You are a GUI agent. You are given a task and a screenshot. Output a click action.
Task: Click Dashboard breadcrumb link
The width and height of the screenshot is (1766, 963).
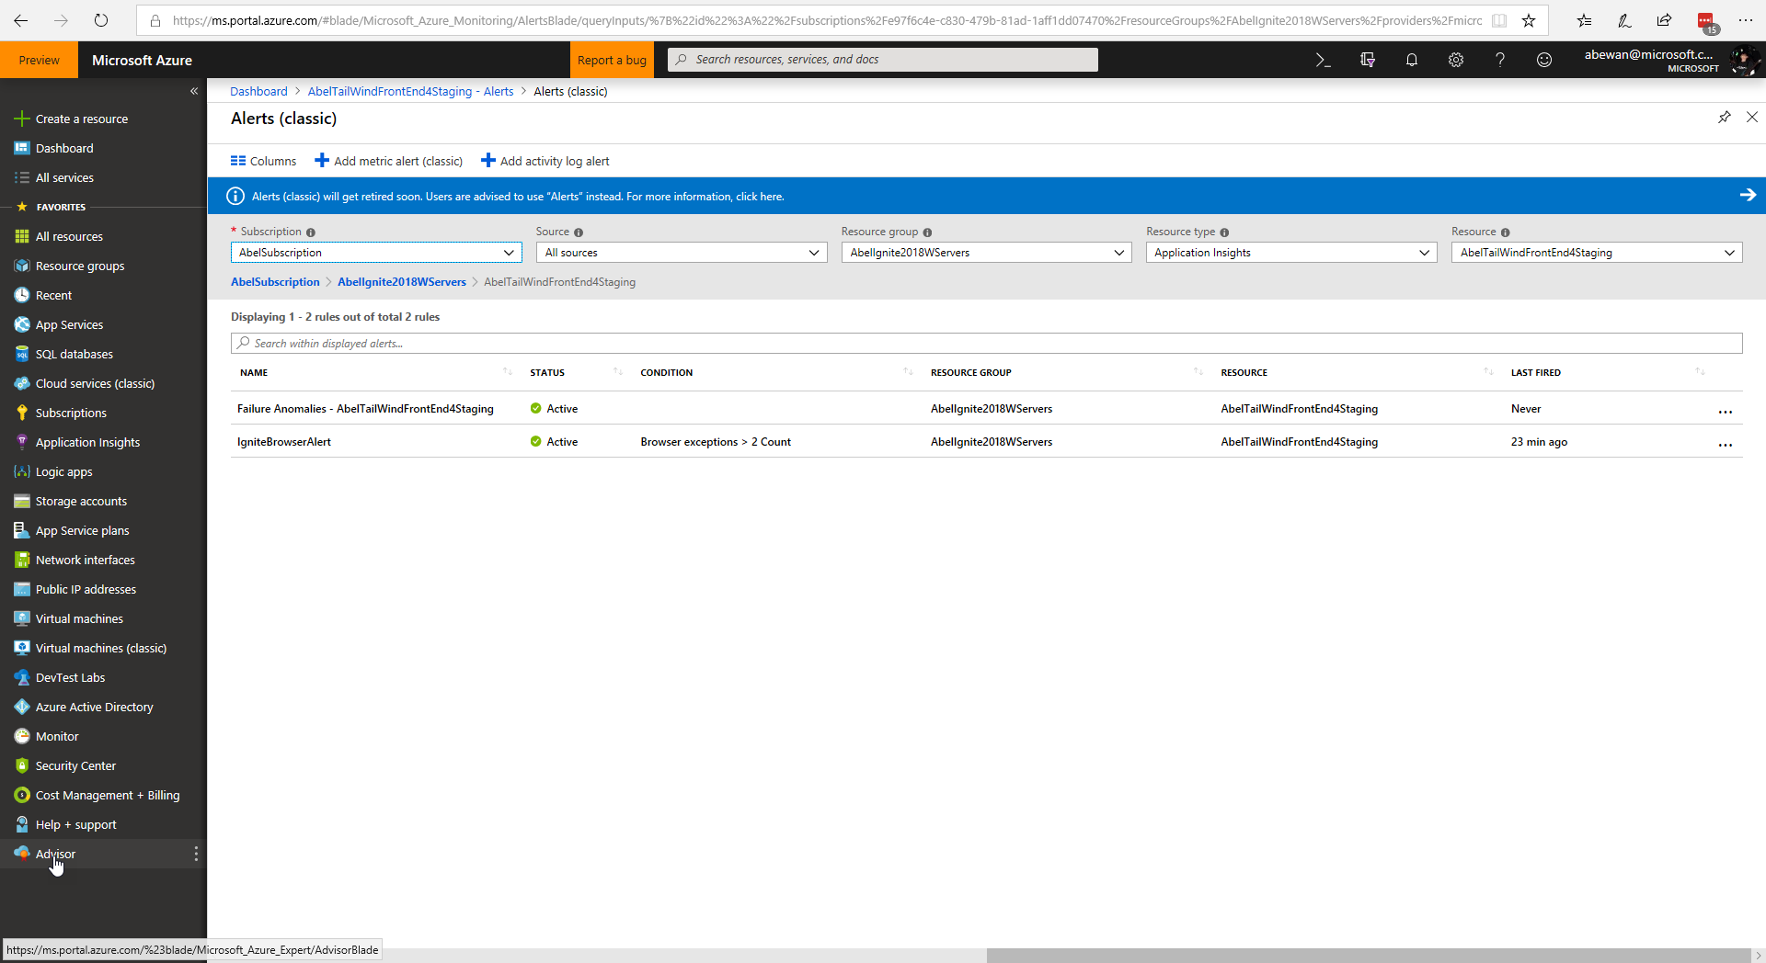click(258, 91)
